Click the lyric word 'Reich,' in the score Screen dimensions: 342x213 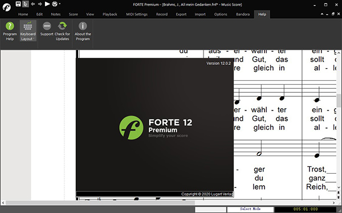click(317, 187)
